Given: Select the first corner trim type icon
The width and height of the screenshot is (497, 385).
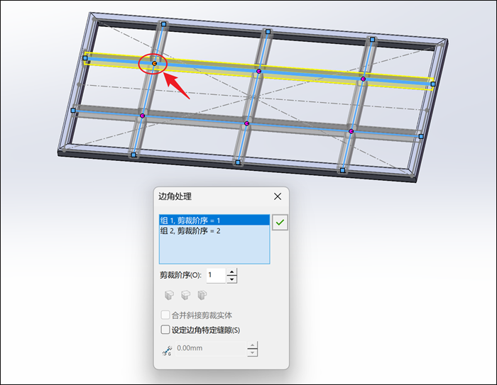Looking at the screenshot, I should tap(169, 296).
